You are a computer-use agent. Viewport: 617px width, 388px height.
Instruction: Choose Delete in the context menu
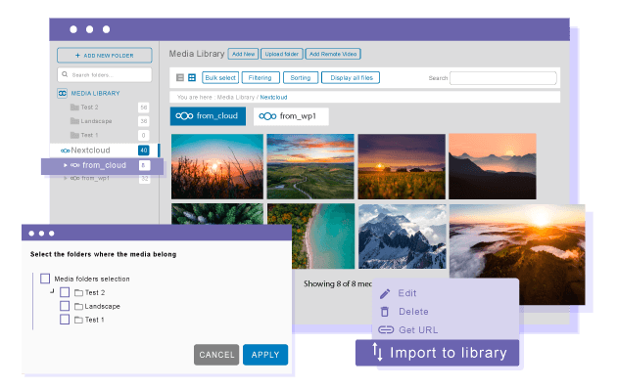click(413, 312)
